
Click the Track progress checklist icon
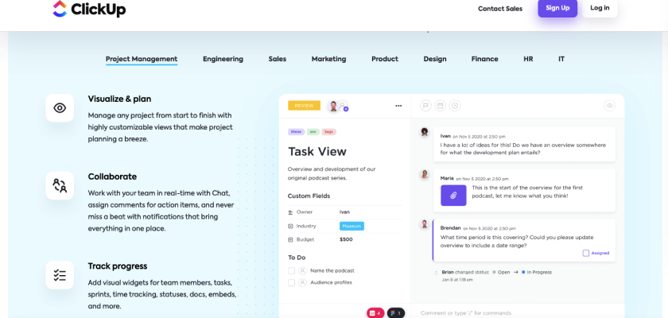(x=60, y=275)
